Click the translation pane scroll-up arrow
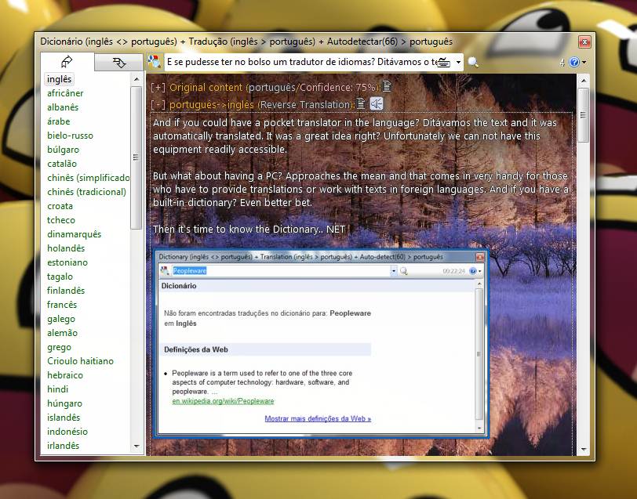Image resolution: width=637 pixels, height=499 pixels. click(584, 81)
